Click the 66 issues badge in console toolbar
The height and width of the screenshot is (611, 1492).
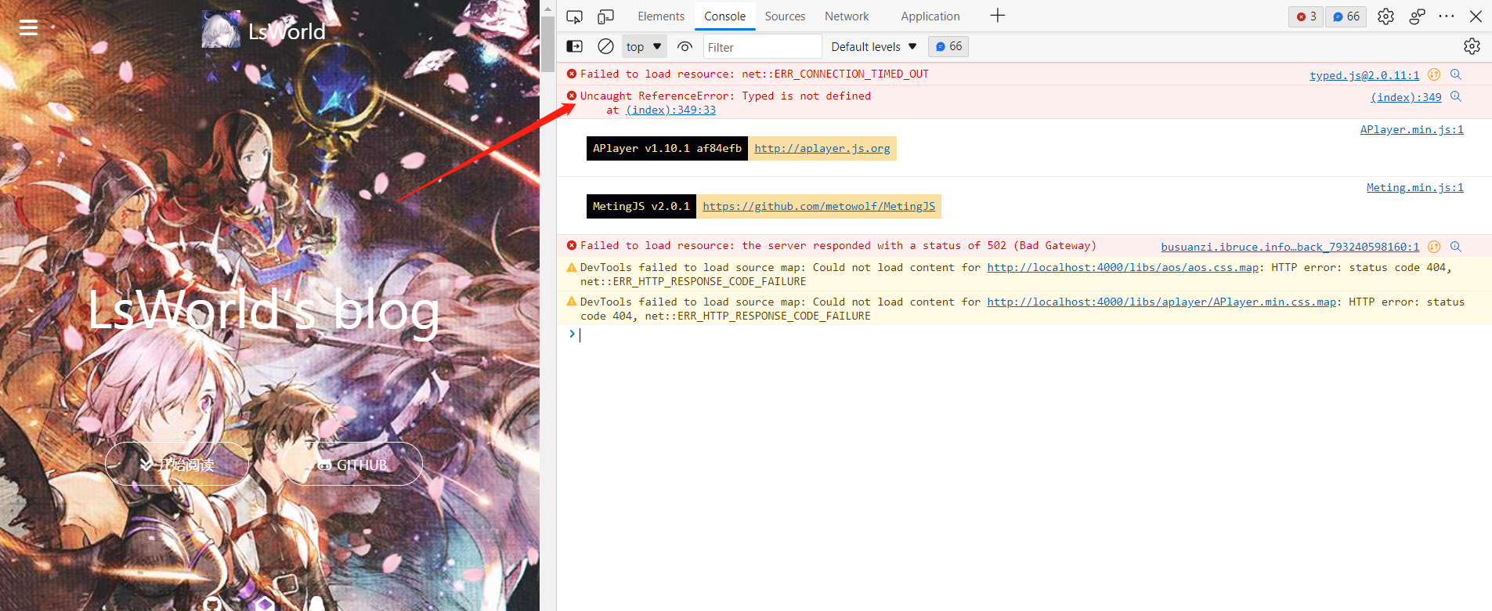click(948, 47)
